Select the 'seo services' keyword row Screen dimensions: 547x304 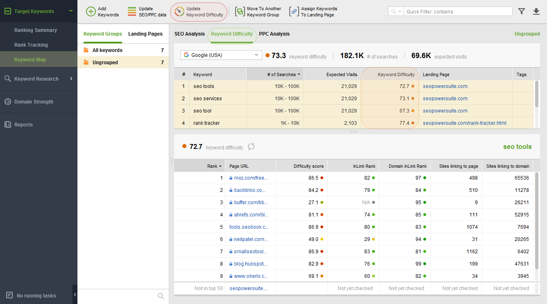click(354, 99)
